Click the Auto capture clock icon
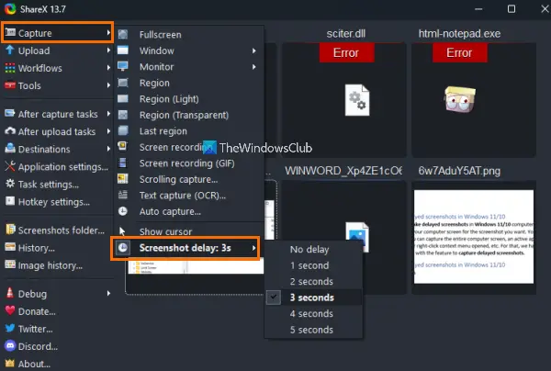This screenshot has height=371, width=551. point(123,211)
